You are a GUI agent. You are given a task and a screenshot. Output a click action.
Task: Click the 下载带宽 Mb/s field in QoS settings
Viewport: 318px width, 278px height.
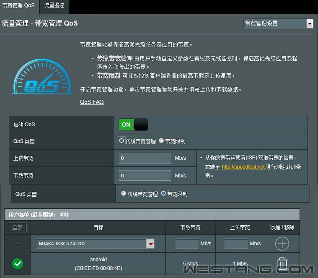coord(145,175)
